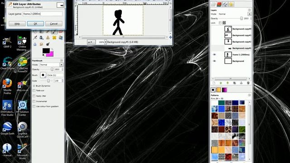
Task: Open the navigation preview icon in the image window corner
Action: point(170,37)
